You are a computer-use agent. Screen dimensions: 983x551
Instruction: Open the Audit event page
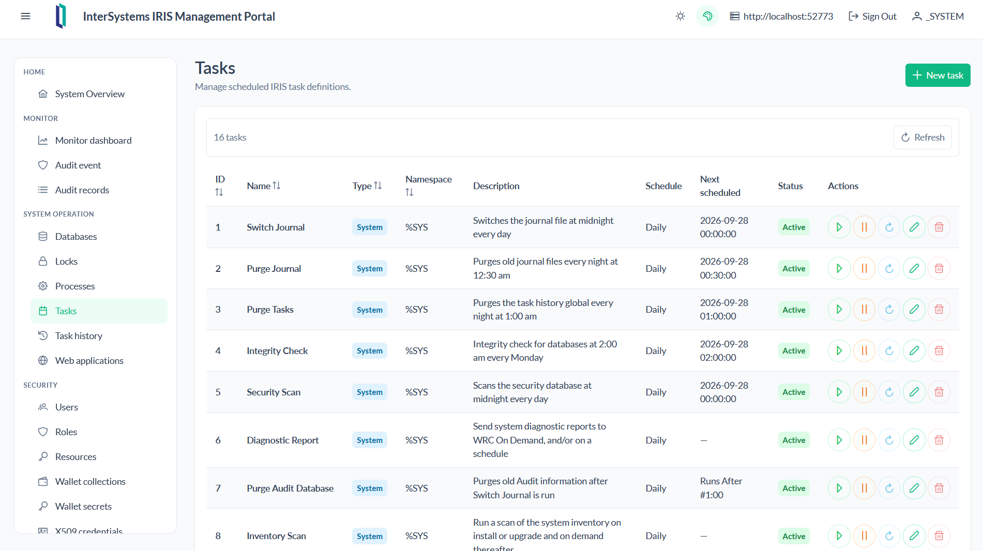(99, 165)
